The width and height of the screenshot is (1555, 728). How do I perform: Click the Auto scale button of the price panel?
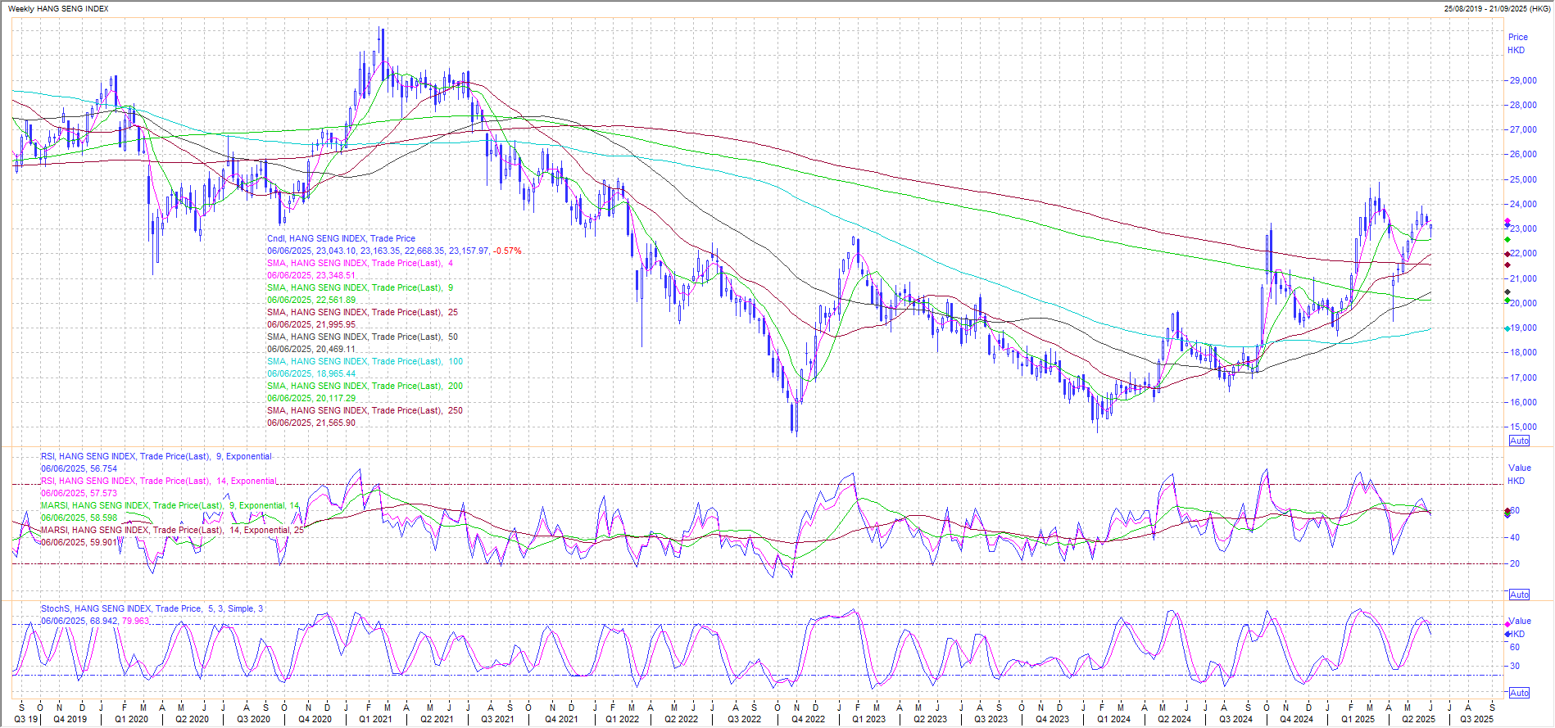1519,441
